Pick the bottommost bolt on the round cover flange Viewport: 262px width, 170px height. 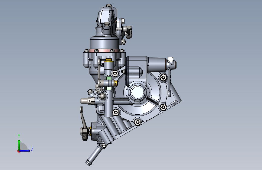point(137,122)
